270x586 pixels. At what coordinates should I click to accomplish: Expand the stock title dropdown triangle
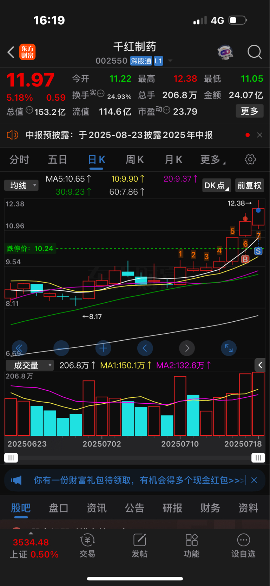(170, 61)
